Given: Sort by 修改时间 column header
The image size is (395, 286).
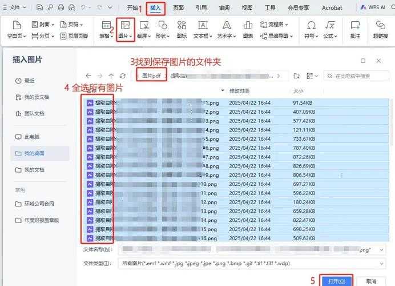Looking at the screenshot, I should 239,91.
